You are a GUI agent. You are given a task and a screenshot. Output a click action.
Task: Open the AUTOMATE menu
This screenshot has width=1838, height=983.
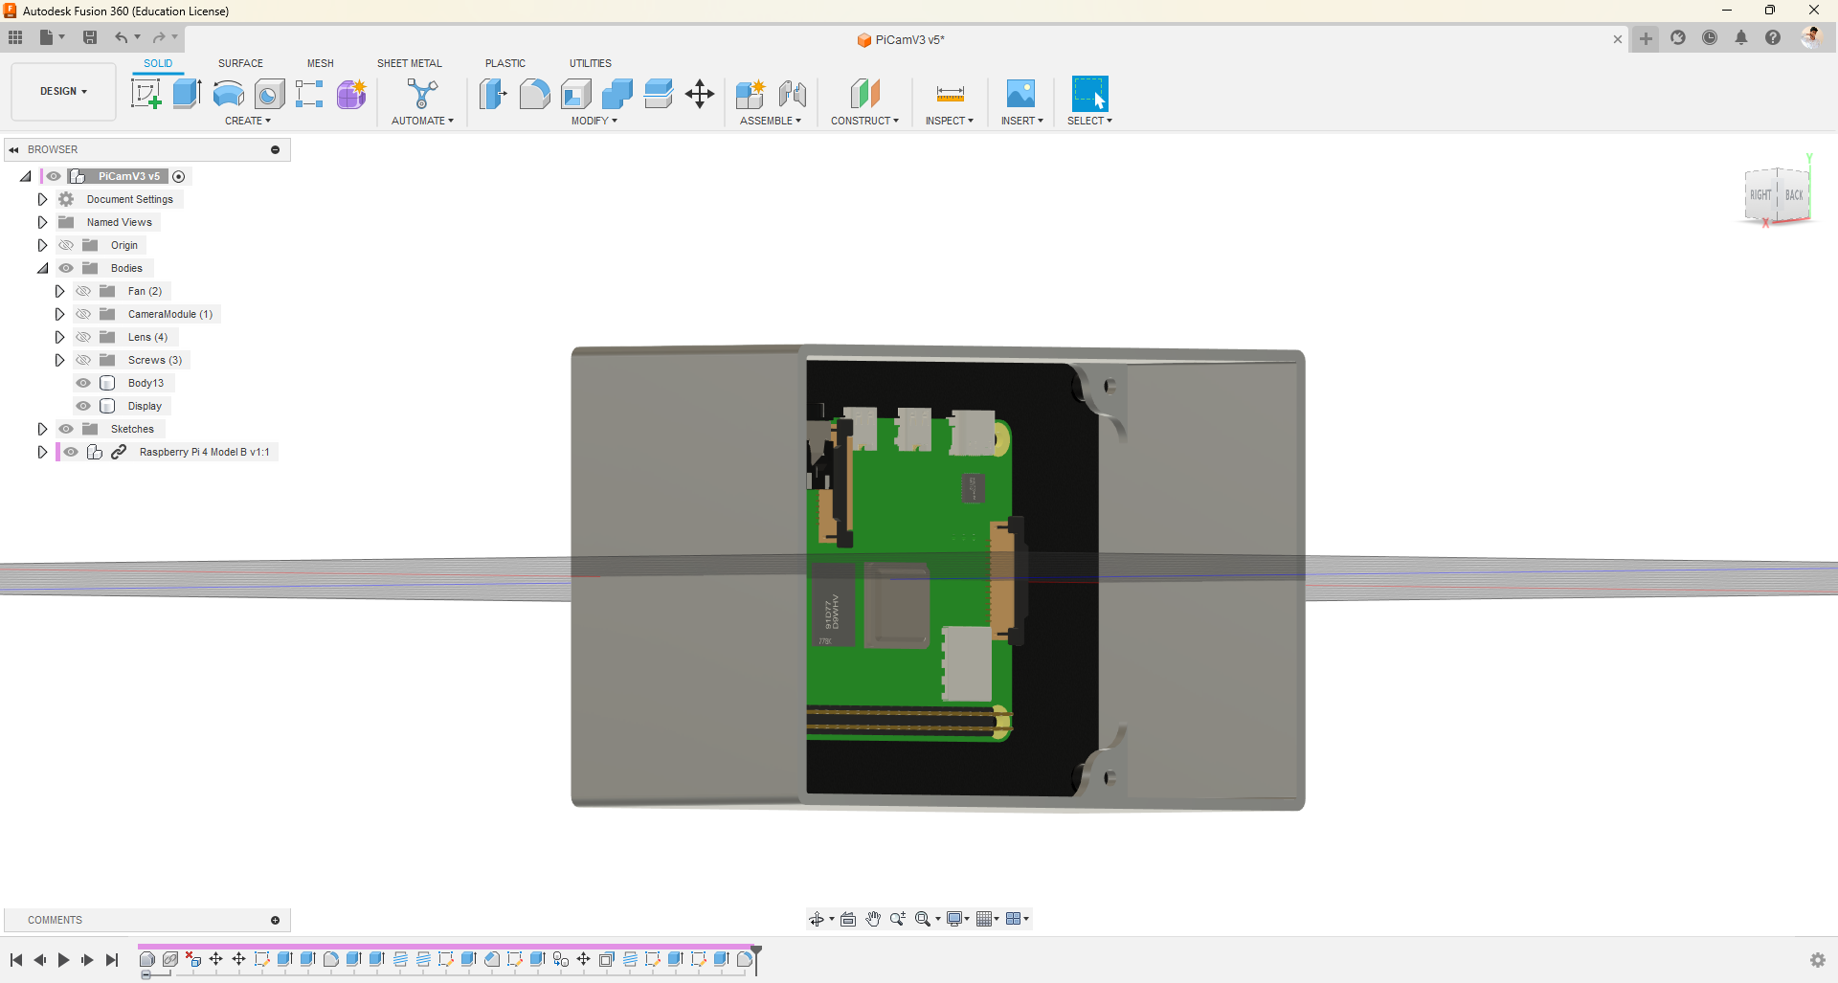422,121
